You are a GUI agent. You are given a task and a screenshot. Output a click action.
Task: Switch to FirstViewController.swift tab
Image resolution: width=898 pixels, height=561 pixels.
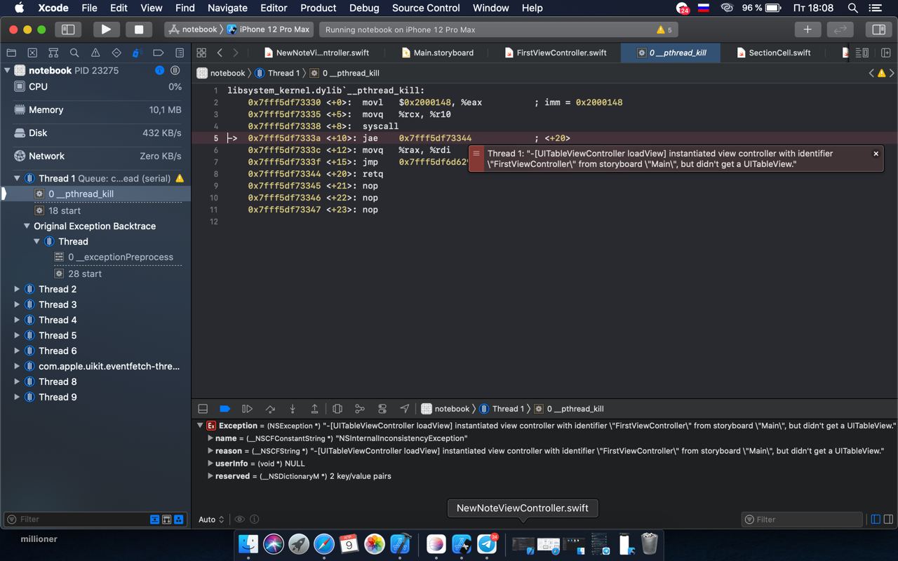(556, 53)
